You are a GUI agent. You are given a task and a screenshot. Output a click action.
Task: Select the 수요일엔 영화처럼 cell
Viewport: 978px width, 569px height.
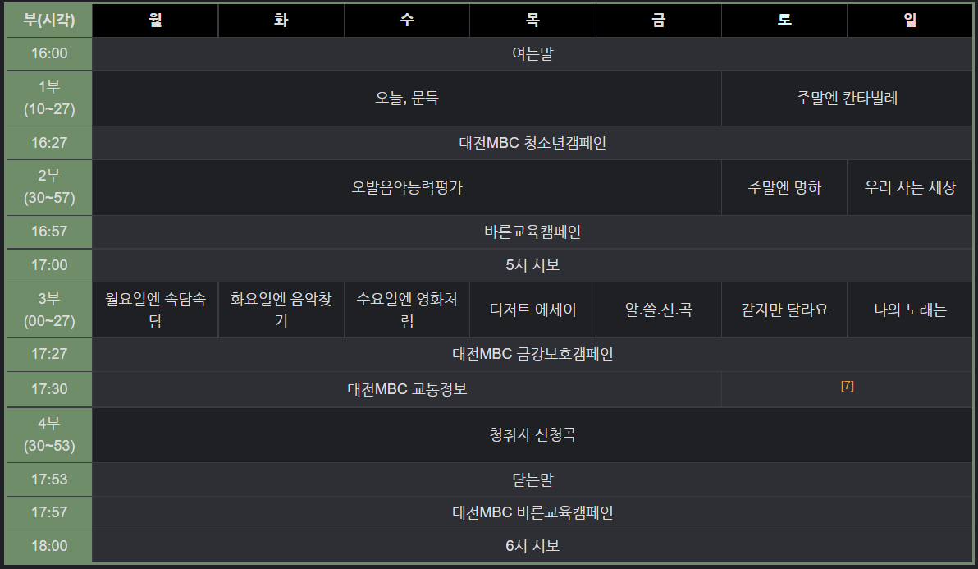[x=407, y=310]
